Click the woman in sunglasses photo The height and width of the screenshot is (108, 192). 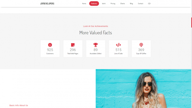(143, 89)
